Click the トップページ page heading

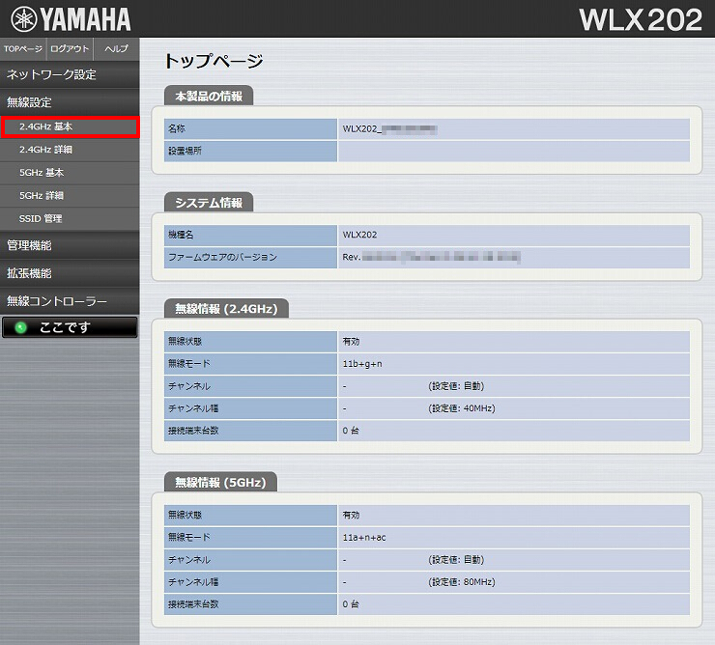pyautogui.click(x=214, y=61)
